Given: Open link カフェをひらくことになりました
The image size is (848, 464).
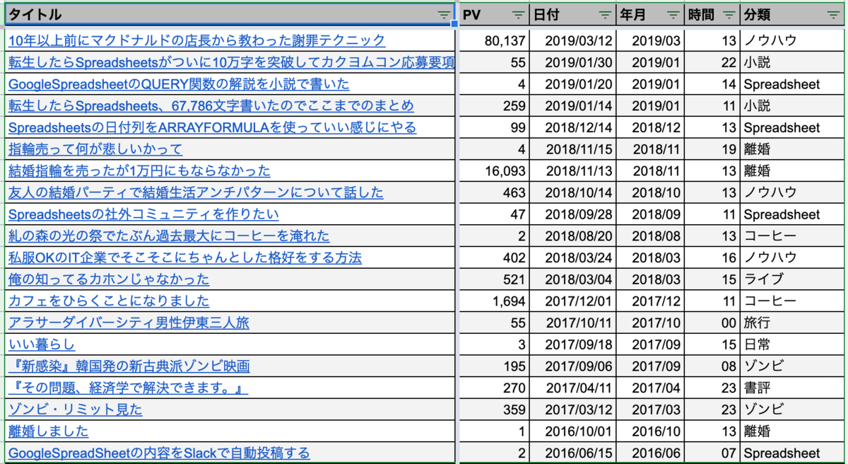Looking at the screenshot, I should [x=109, y=301].
